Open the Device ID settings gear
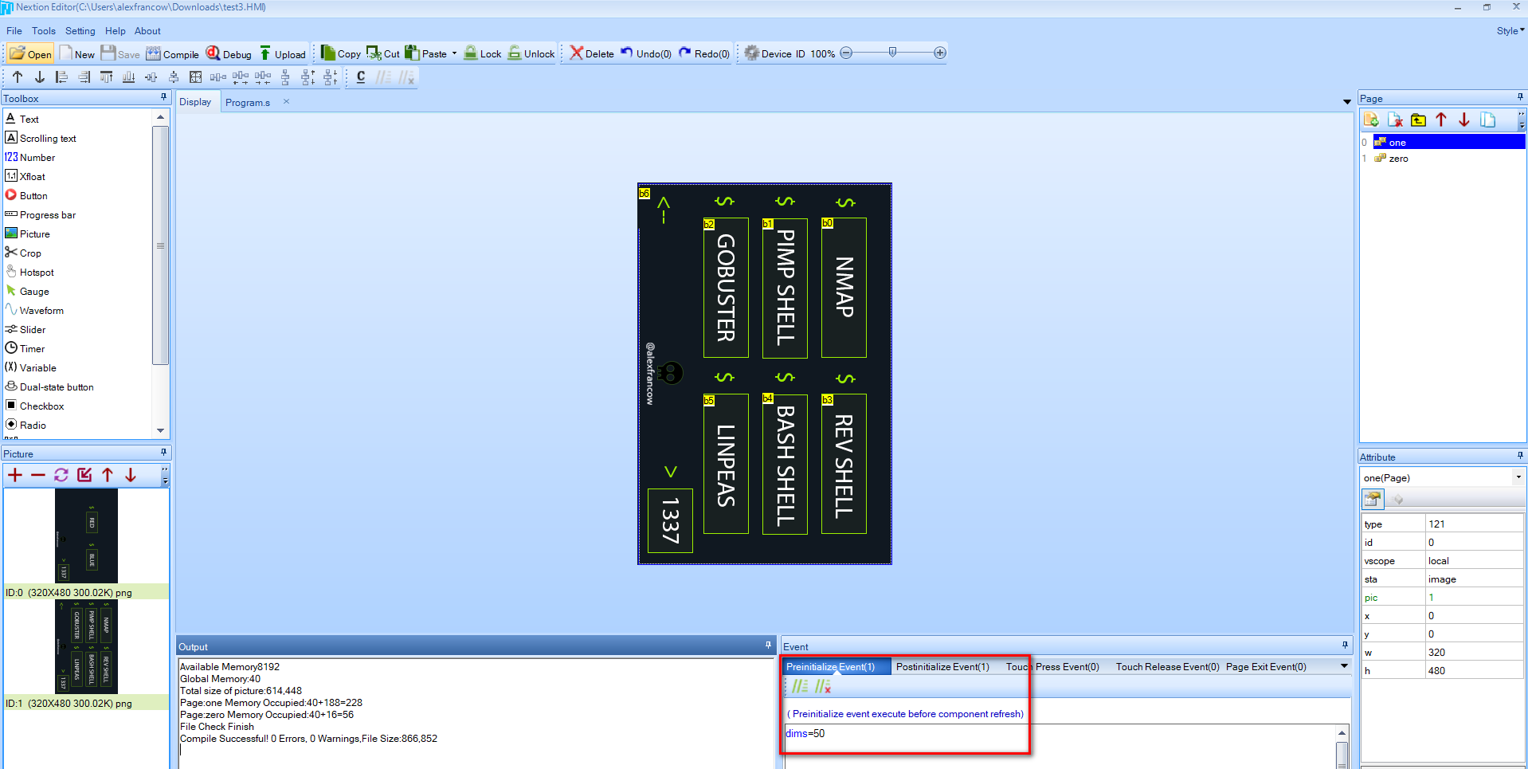 pos(751,53)
